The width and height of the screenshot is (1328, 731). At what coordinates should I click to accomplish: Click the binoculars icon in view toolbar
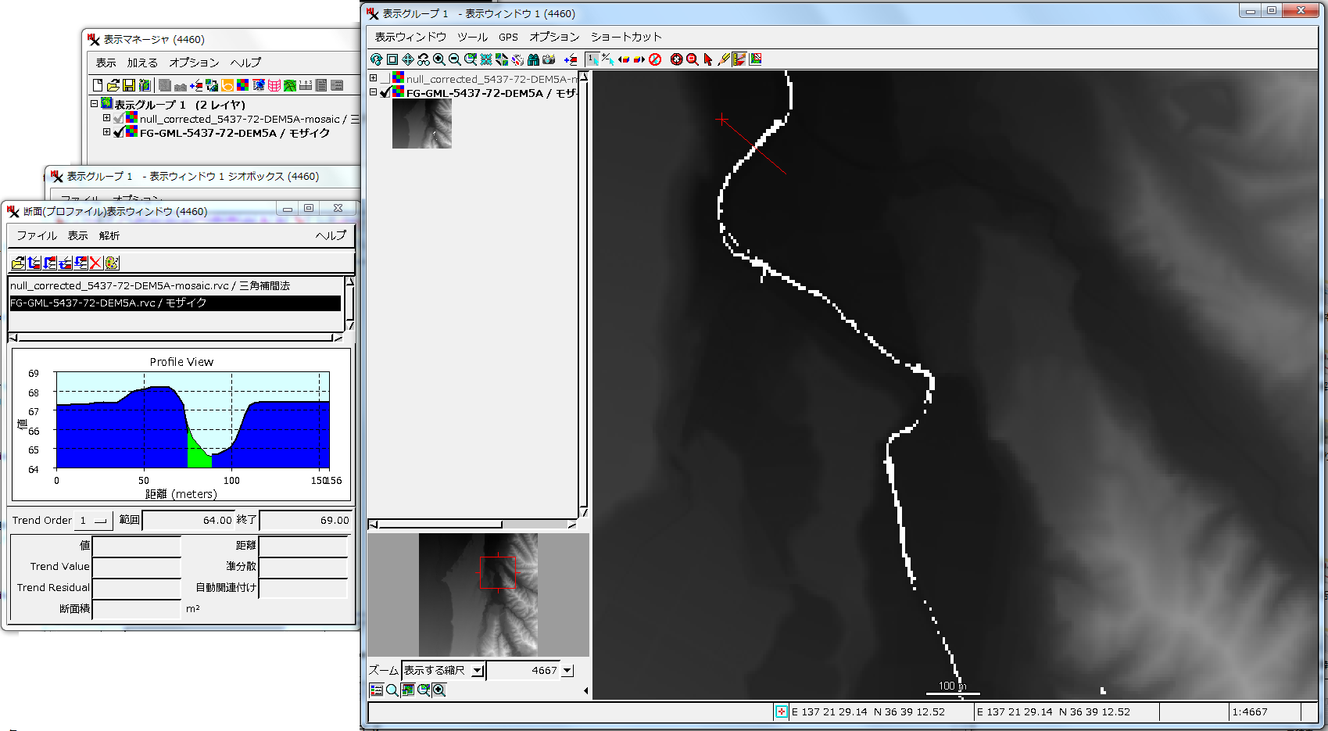(x=533, y=59)
